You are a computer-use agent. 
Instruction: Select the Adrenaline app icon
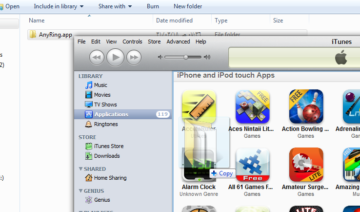[351, 106]
